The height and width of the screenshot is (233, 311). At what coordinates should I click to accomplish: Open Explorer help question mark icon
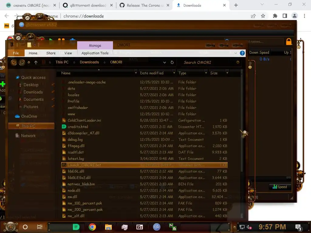click(242, 53)
